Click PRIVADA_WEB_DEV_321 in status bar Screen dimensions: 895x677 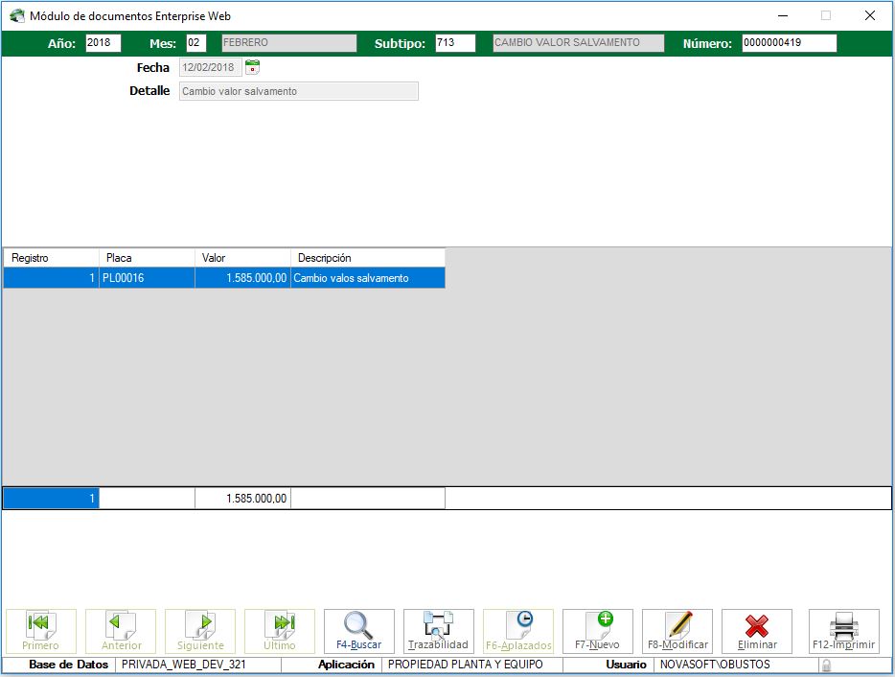coord(183,665)
